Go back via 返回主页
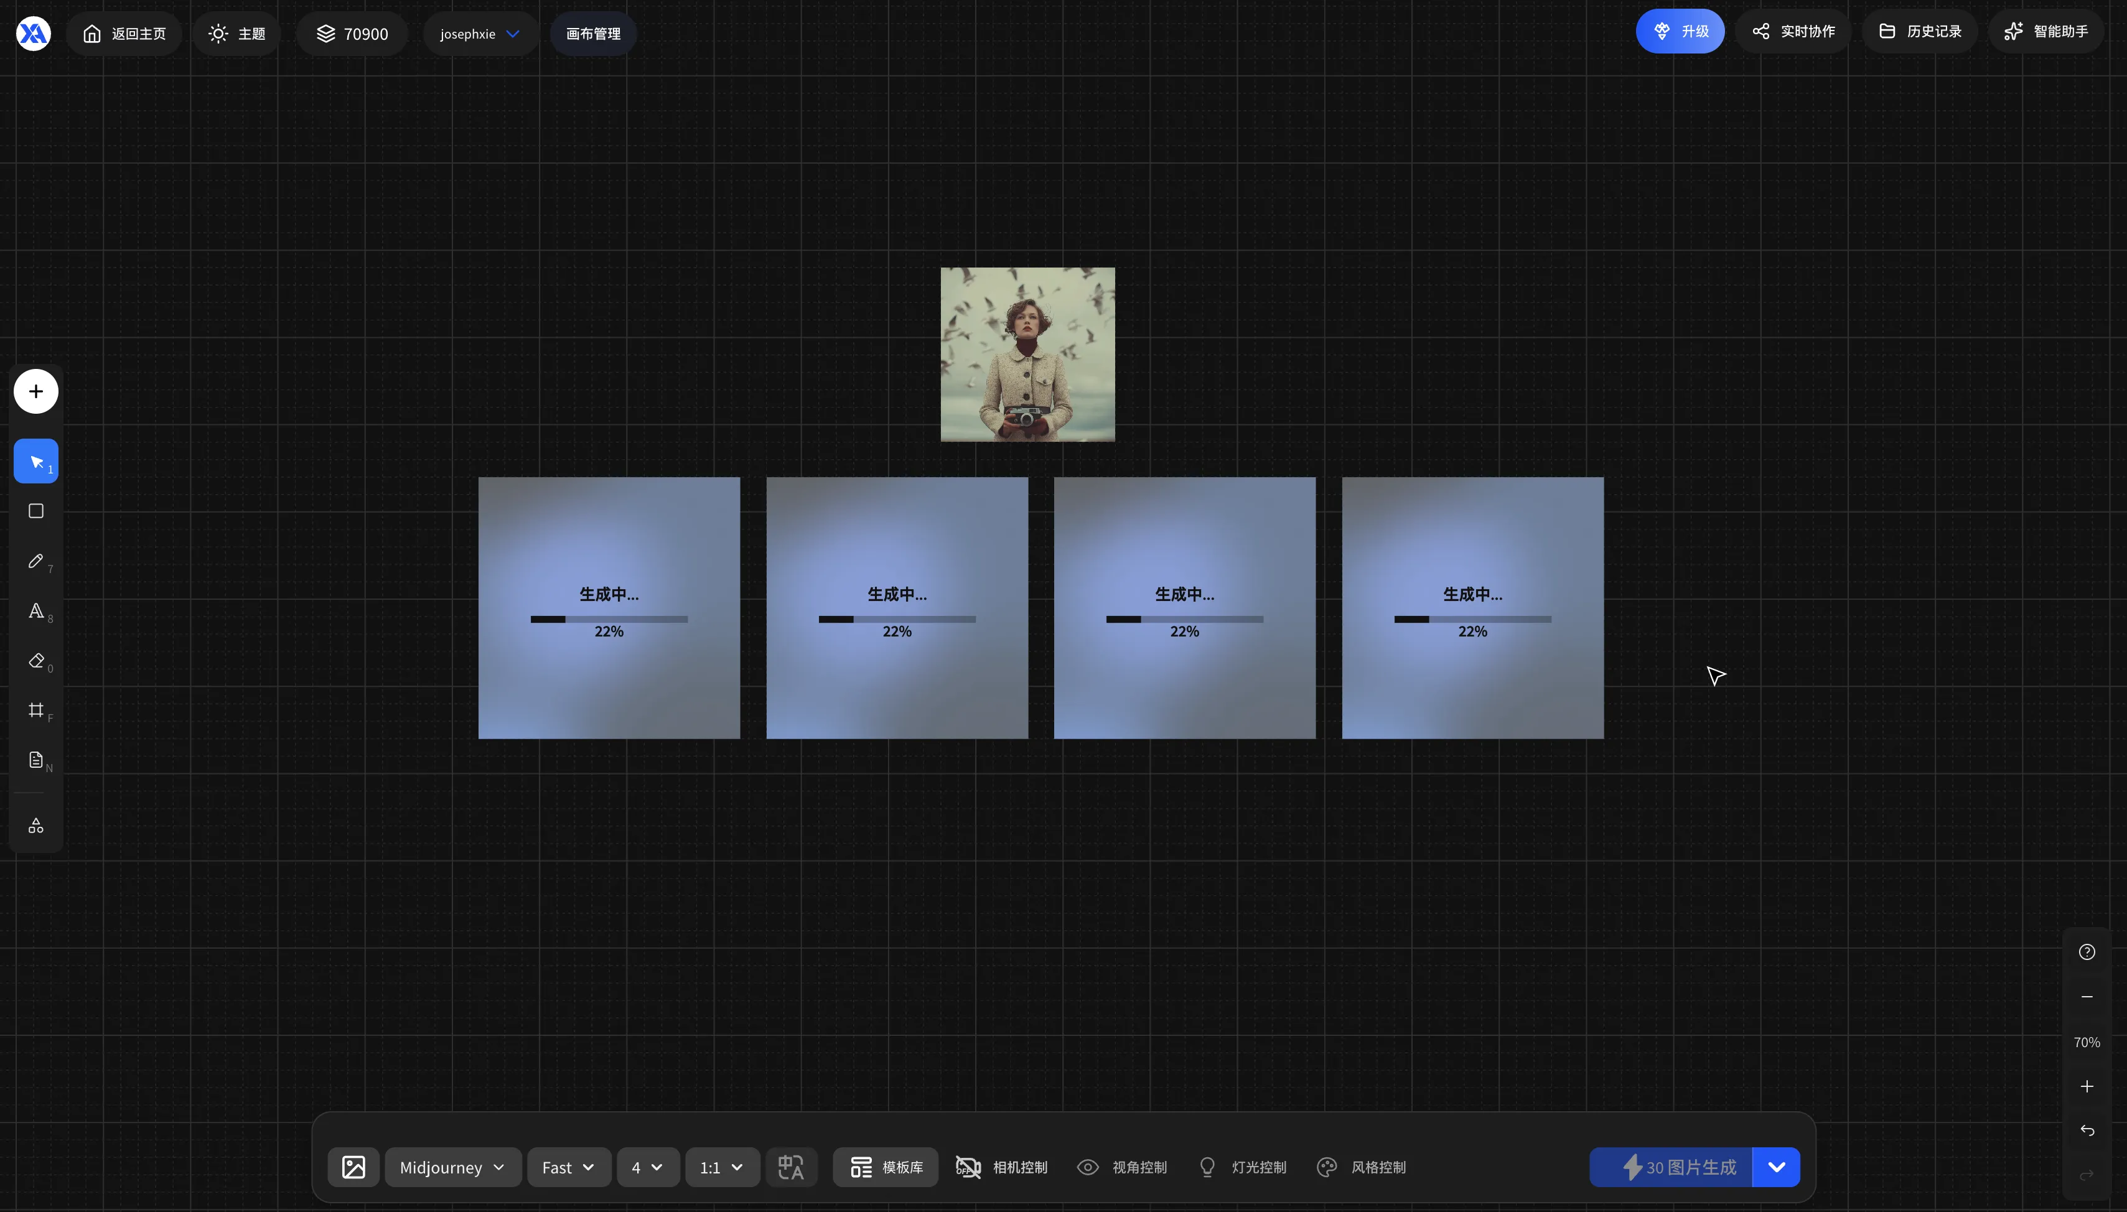The image size is (2127, 1212). (x=124, y=34)
